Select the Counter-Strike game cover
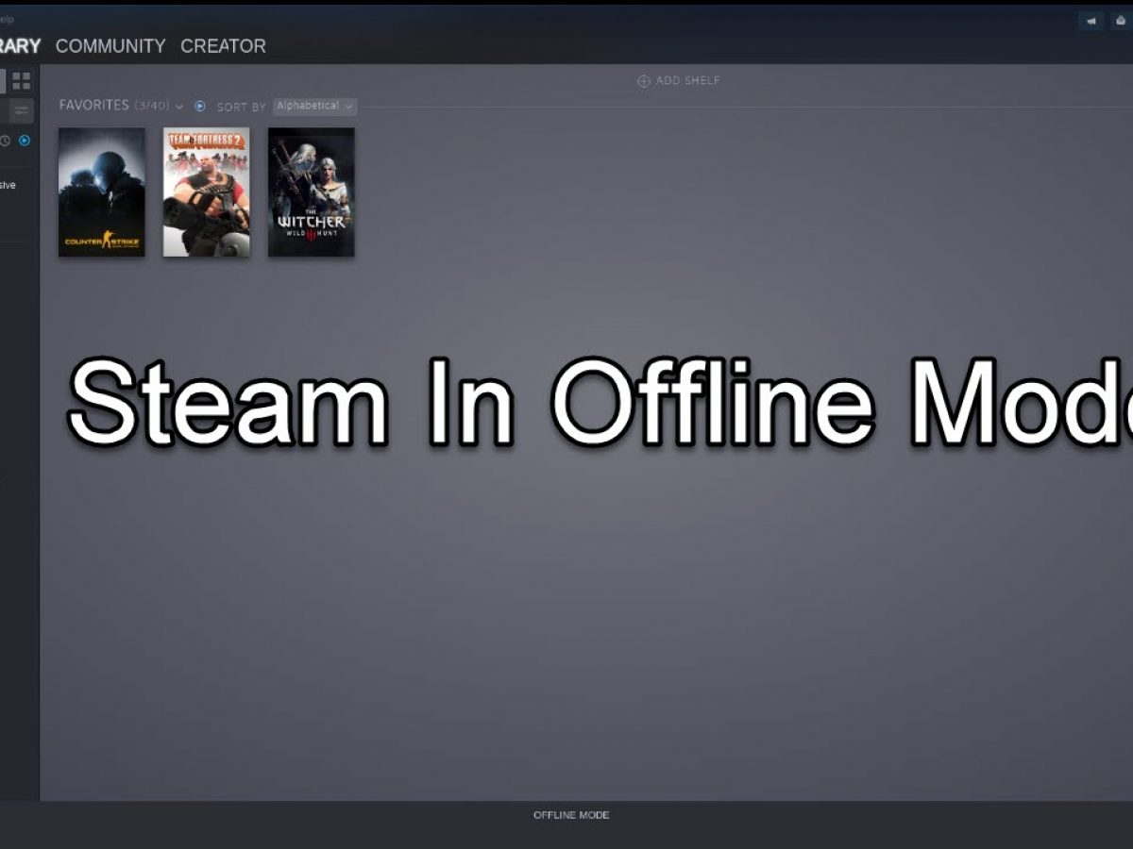The height and width of the screenshot is (849, 1133). 102,191
